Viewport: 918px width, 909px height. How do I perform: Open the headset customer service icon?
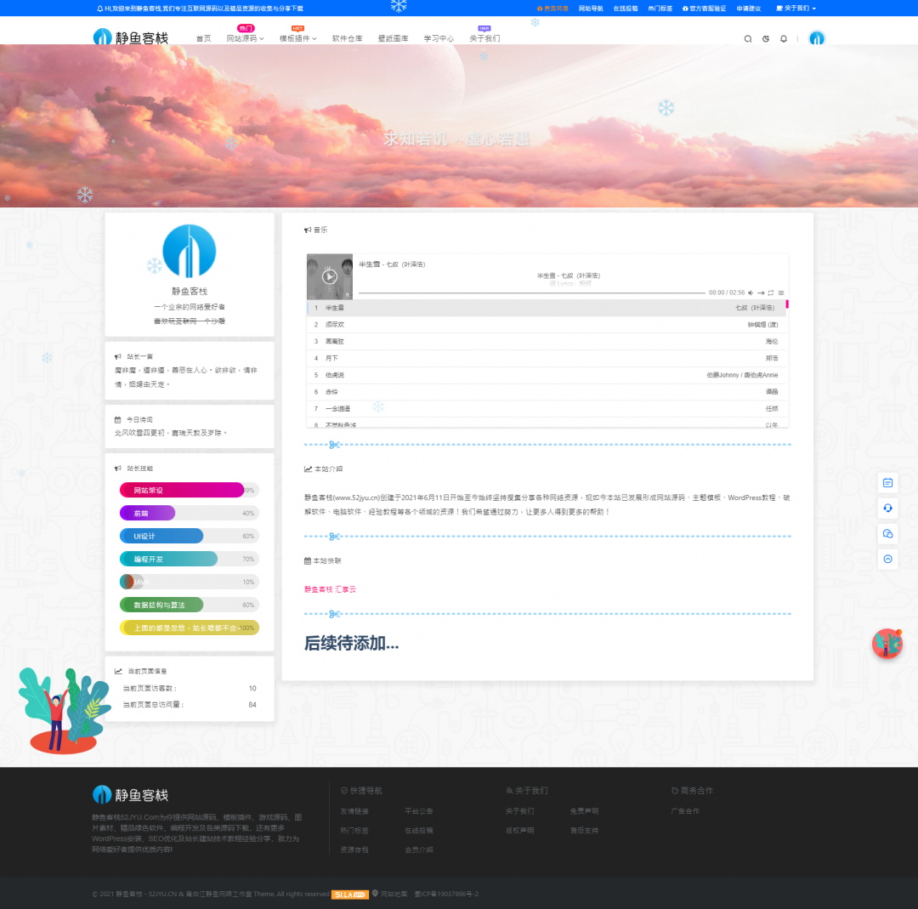[x=887, y=508]
